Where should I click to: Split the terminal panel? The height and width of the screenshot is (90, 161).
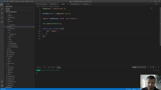151,67
